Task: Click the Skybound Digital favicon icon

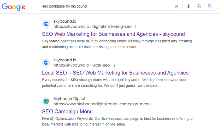Action: tap(46, 101)
